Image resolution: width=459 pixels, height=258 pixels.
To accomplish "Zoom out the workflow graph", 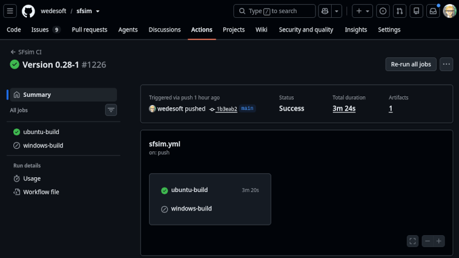I will (x=427, y=241).
